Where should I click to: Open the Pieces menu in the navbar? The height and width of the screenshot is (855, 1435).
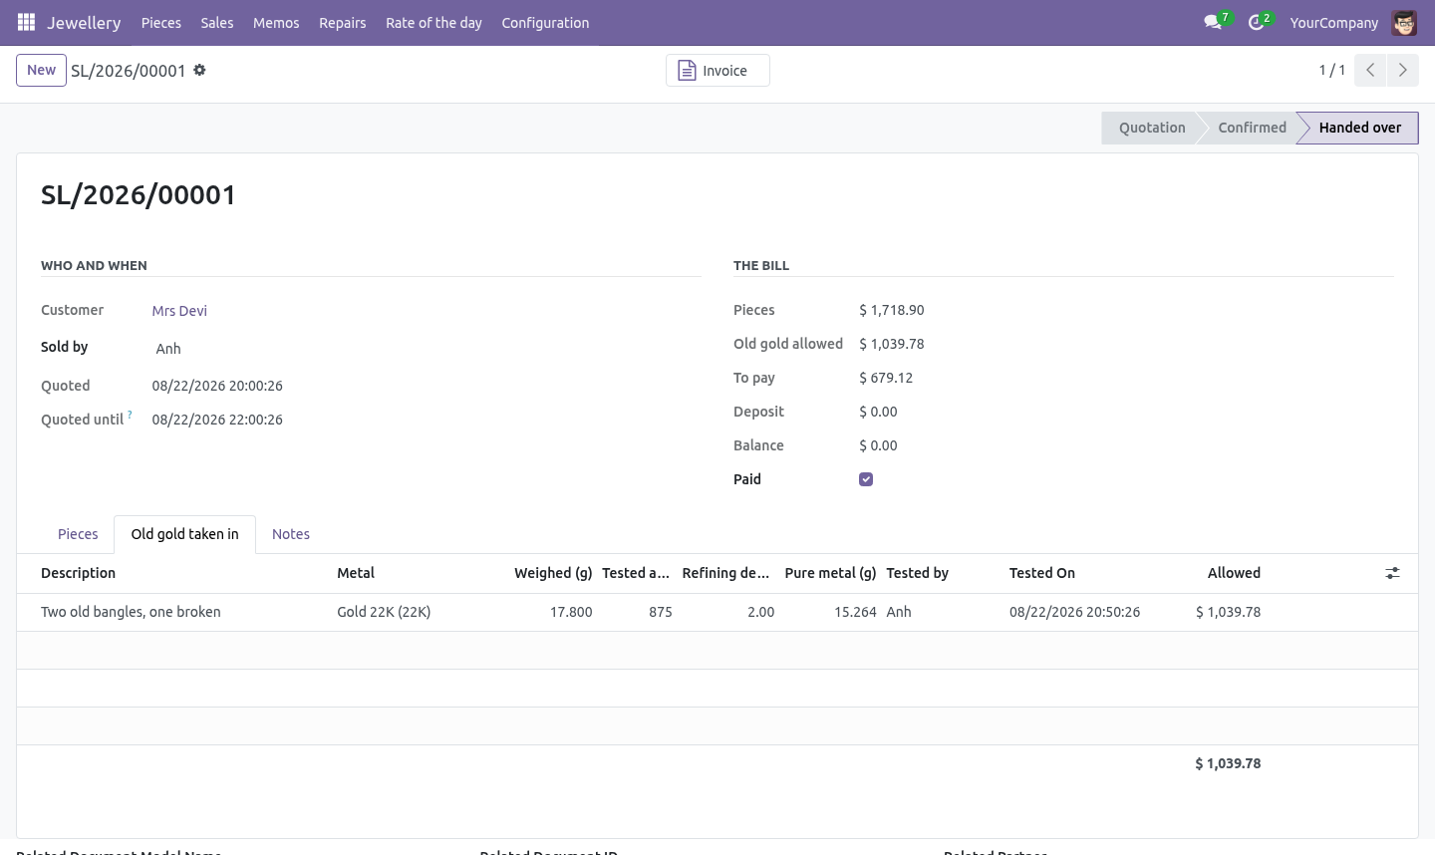[x=161, y=22]
